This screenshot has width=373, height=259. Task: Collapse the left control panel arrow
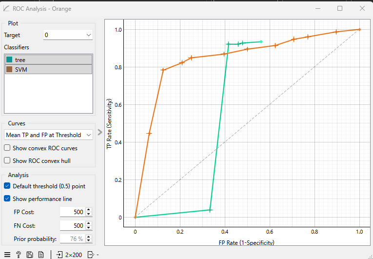coord(100,132)
